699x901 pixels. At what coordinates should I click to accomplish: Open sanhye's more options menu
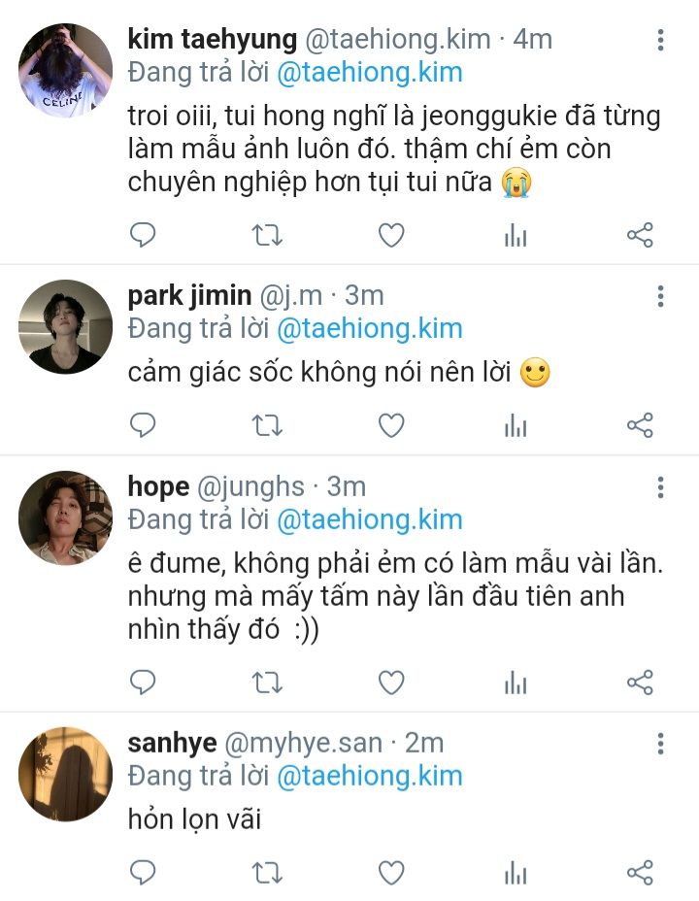[x=660, y=744]
